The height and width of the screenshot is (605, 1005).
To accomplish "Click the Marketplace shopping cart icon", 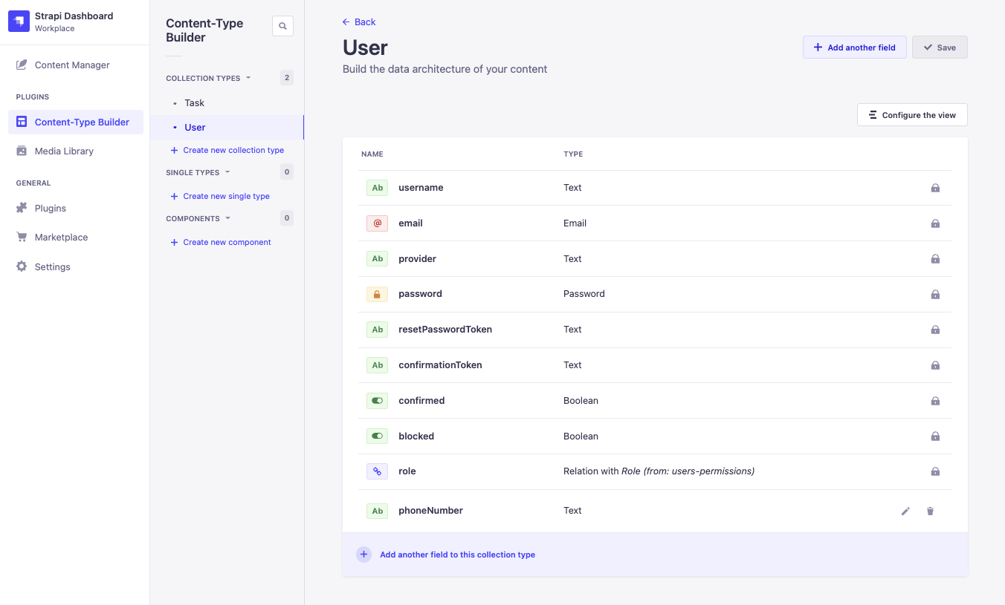I will click(x=22, y=237).
